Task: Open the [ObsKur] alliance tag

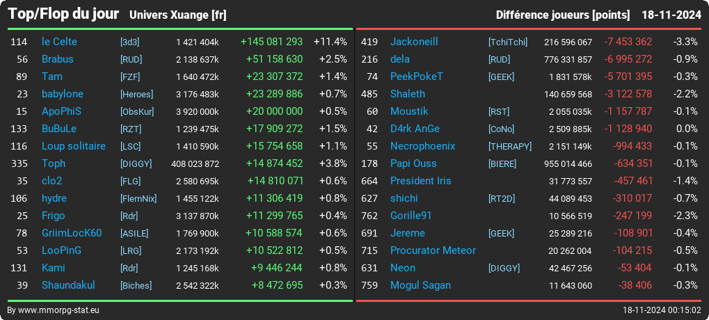Action: 137,111
